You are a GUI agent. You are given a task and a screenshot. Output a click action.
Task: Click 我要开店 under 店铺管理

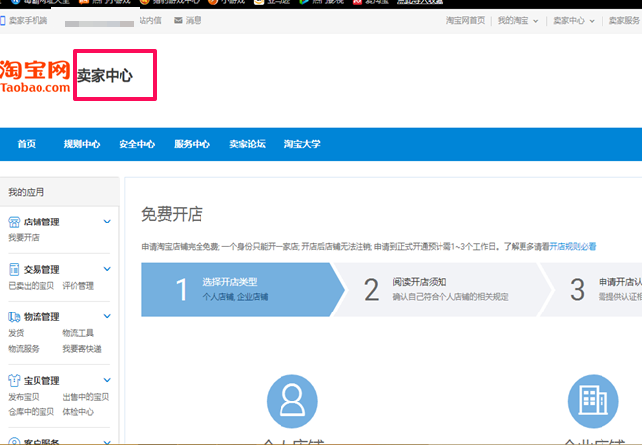tap(24, 237)
